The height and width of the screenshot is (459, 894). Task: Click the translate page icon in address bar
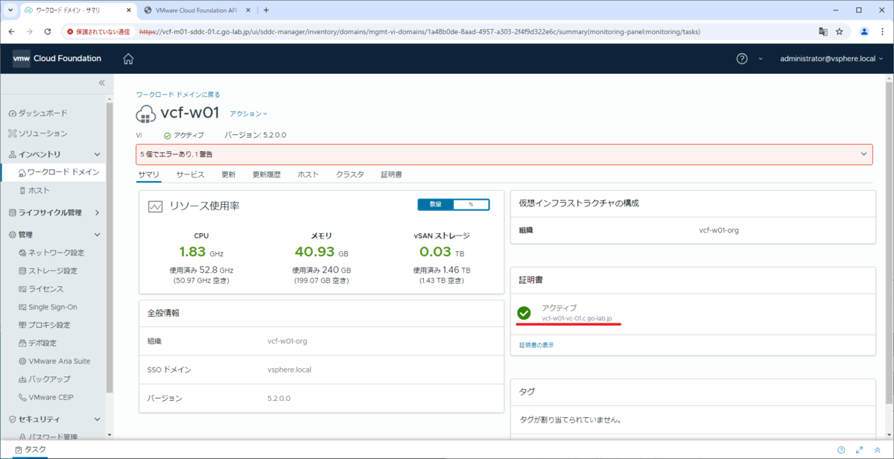coord(823,32)
